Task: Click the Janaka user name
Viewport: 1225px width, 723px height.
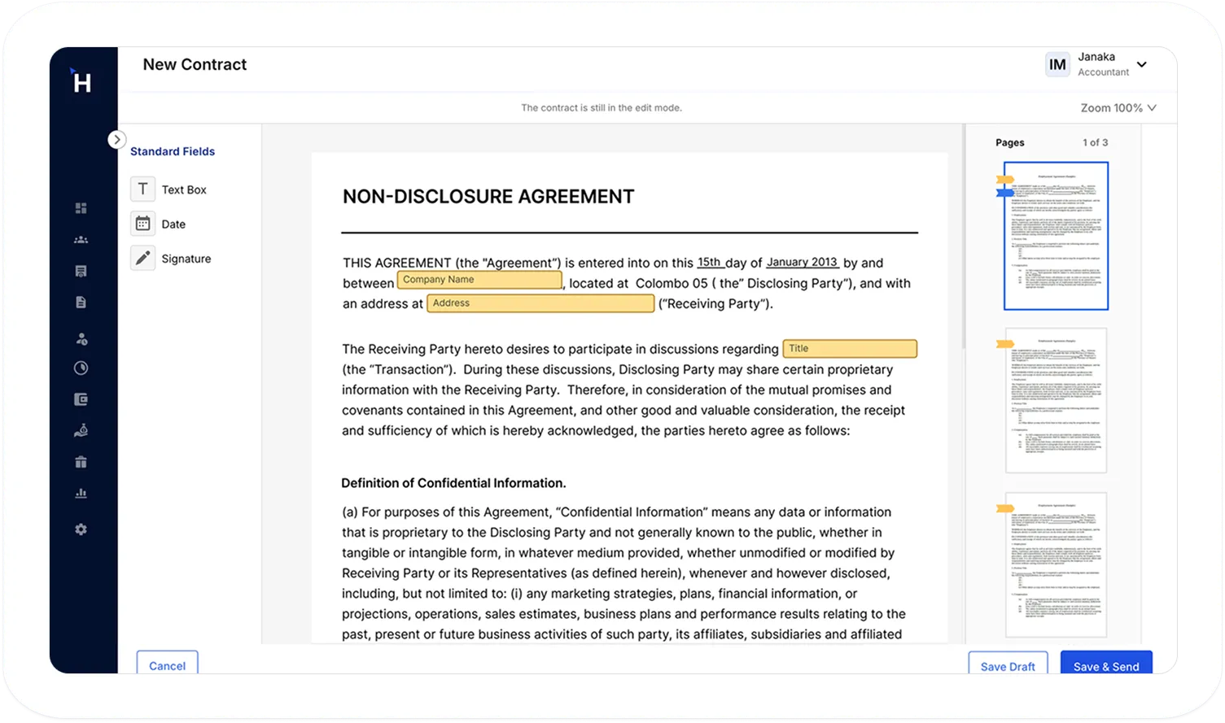Action: coord(1096,57)
